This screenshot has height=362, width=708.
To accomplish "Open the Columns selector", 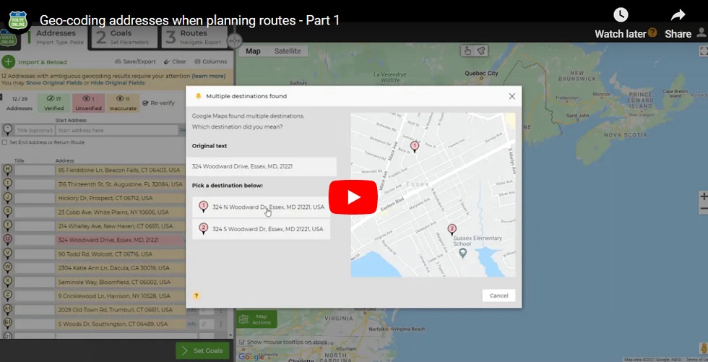I will pyautogui.click(x=211, y=62).
